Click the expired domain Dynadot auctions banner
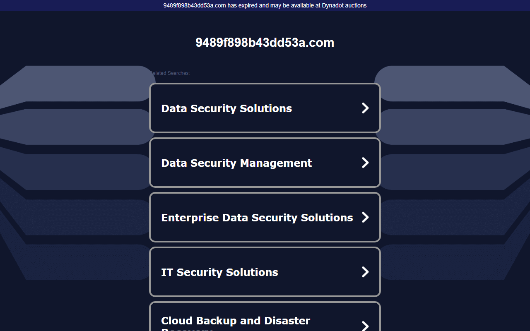Image resolution: width=530 pixels, height=331 pixels. point(265,5)
